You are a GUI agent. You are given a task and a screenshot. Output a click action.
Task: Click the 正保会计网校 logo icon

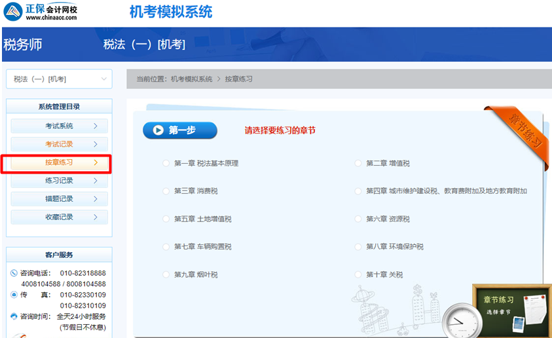pos(13,12)
